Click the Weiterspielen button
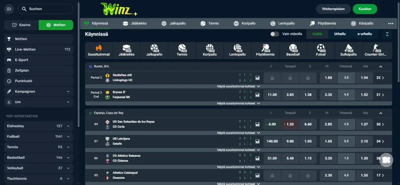The height and width of the screenshot is (185, 400). (x=333, y=9)
